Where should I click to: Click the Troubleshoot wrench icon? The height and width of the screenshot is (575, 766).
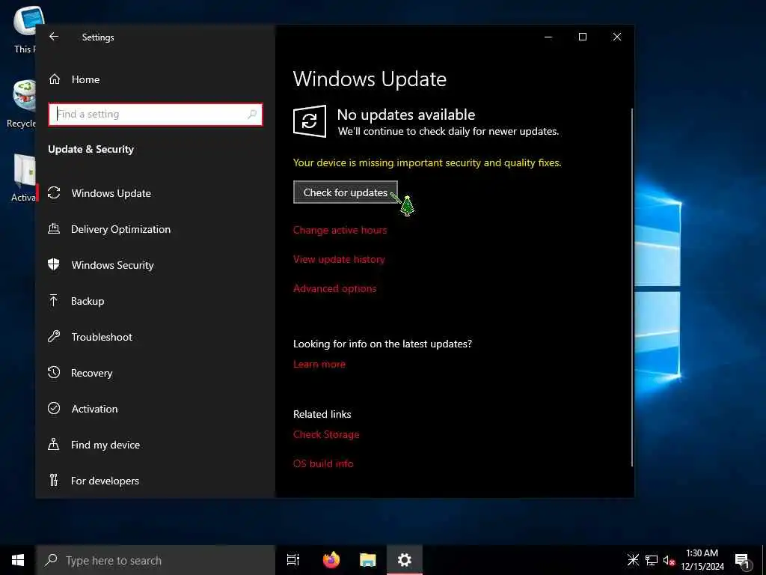click(54, 336)
